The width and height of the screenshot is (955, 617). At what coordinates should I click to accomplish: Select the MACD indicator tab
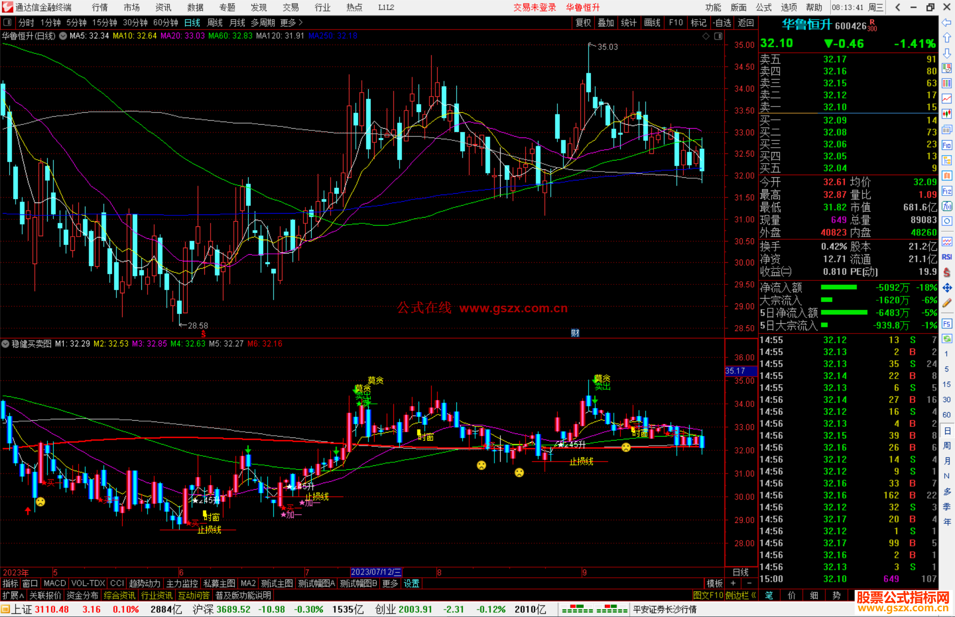point(55,583)
